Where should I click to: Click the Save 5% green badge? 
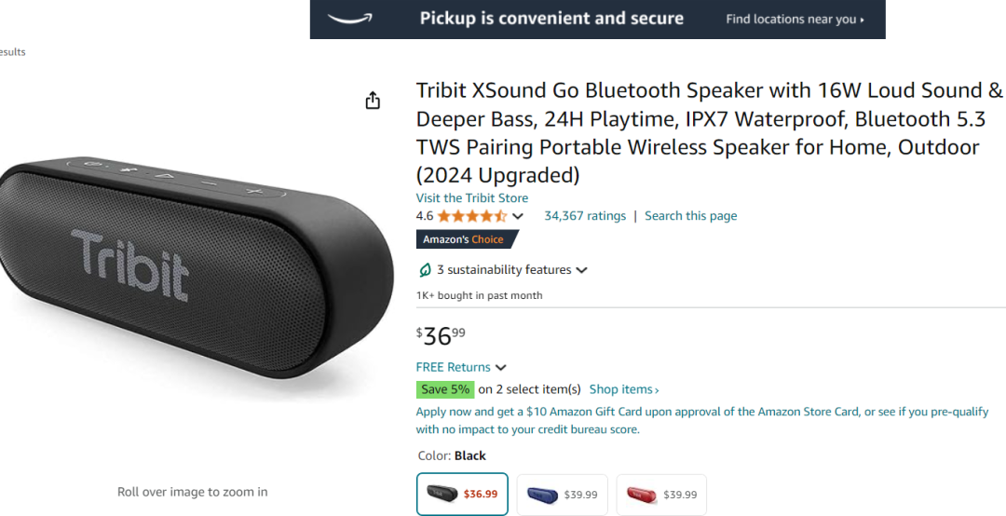tap(445, 389)
